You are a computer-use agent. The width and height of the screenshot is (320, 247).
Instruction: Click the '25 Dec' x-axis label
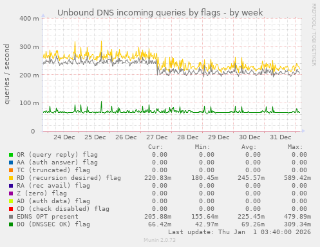coord(95,137)
